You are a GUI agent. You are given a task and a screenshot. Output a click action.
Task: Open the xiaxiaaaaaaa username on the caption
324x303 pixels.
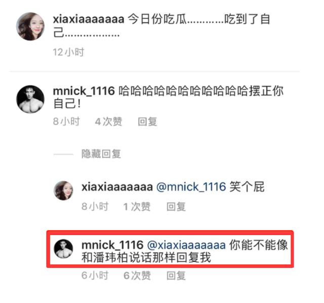point(89,19)
